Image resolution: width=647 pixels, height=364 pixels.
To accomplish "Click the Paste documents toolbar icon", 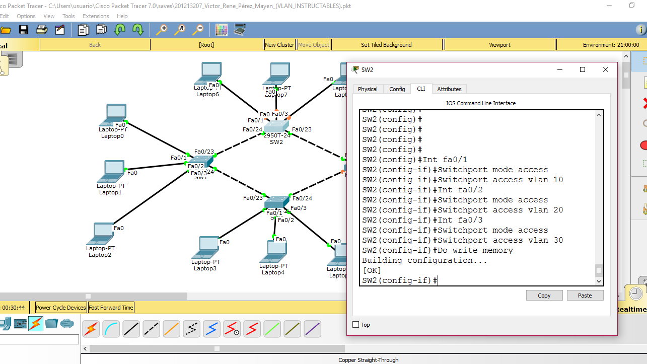I will pos(101,30).
